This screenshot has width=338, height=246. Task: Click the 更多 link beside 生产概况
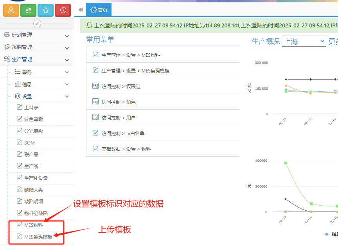pyautogui.click(x=333, y=41)
